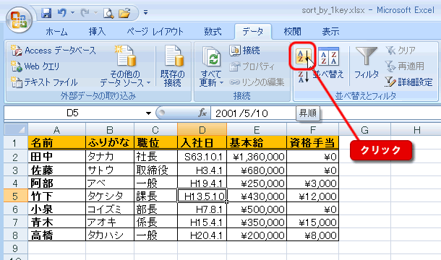Click the Redo icon
441x260 pixels.
(85, 13)
